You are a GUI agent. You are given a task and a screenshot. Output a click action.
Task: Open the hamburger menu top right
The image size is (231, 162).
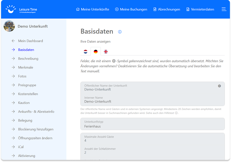point(224,9)
